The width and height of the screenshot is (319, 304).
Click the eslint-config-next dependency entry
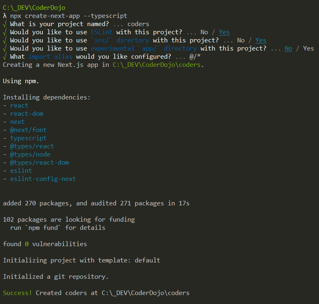(43, 179)
